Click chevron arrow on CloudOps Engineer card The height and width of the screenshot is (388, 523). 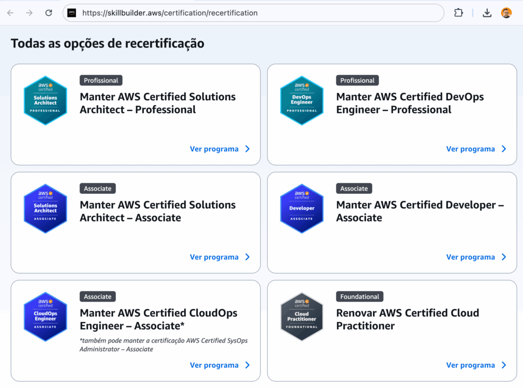(x=248, y=366)
